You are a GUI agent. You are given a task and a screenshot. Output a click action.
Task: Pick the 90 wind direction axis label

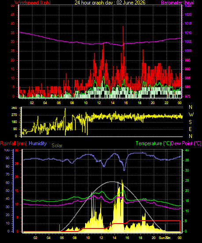pos(15,129)
